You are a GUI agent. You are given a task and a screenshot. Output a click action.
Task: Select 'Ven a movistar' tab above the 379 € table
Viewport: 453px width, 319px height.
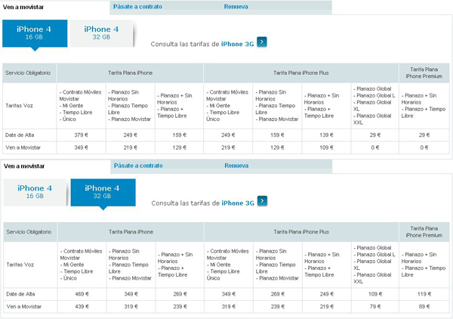click(23, 8)
